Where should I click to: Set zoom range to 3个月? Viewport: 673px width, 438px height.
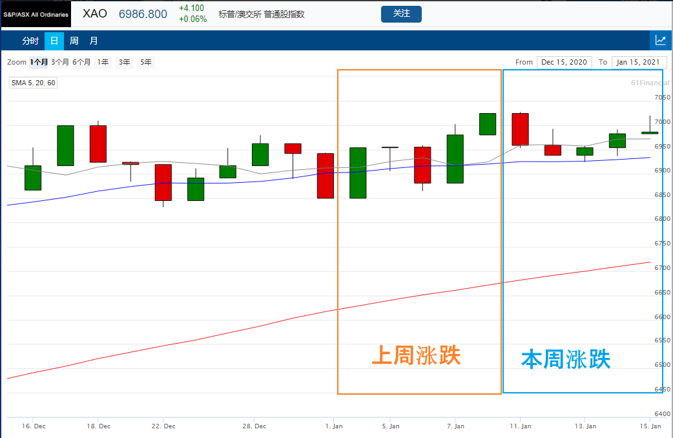[60, 62]
